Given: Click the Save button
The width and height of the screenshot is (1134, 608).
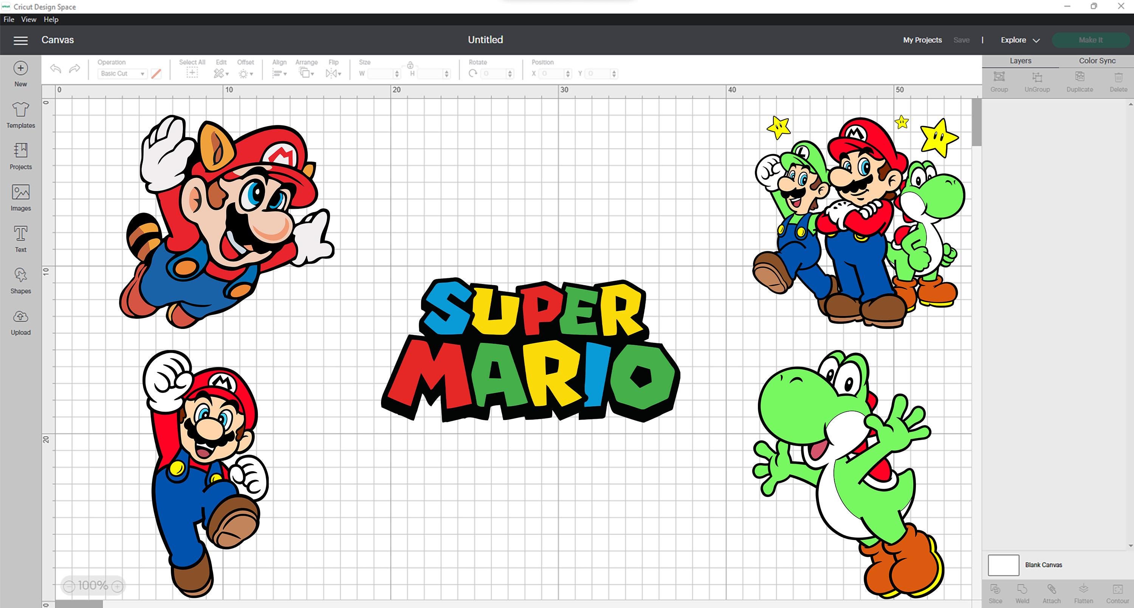Looking at the screenshot, I should click(961, 40).
